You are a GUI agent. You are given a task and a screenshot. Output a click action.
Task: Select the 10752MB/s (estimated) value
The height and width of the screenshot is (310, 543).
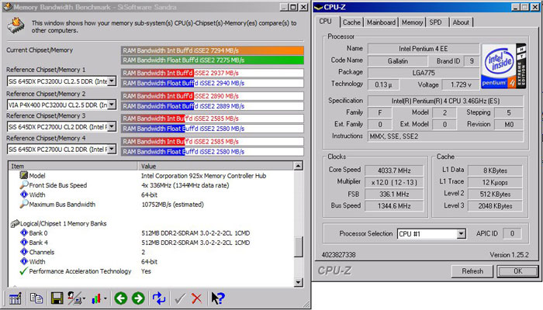click(172, 205)
